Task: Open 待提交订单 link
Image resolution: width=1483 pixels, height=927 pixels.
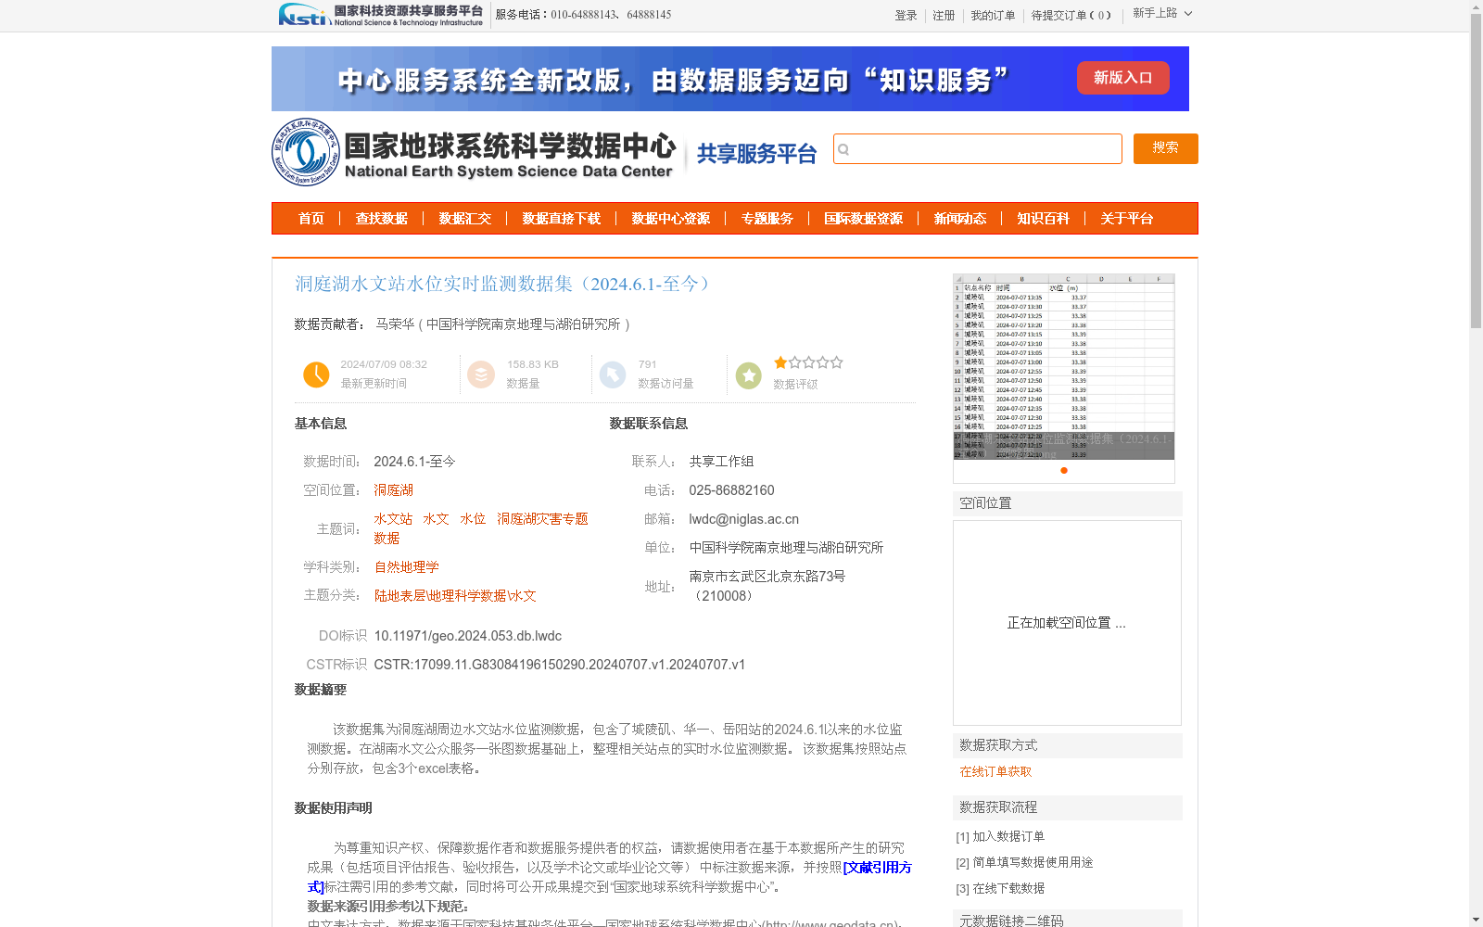Action: [1071, 16]
